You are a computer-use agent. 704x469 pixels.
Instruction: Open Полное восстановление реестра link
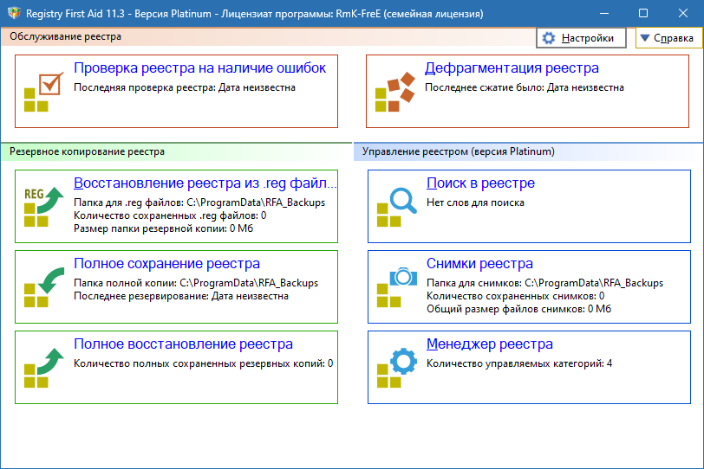[x=183, y=344]
